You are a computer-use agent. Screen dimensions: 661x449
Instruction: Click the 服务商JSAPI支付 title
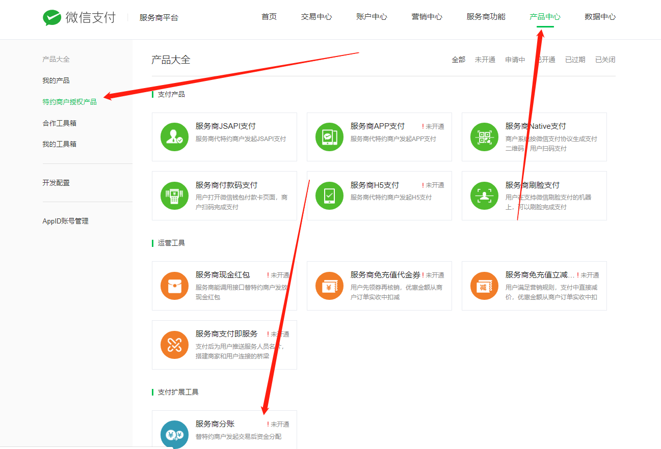[x=225, y=126]
